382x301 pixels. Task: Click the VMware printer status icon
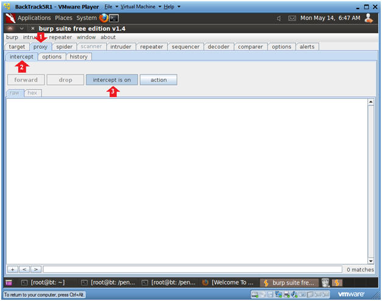pos(286,295)
